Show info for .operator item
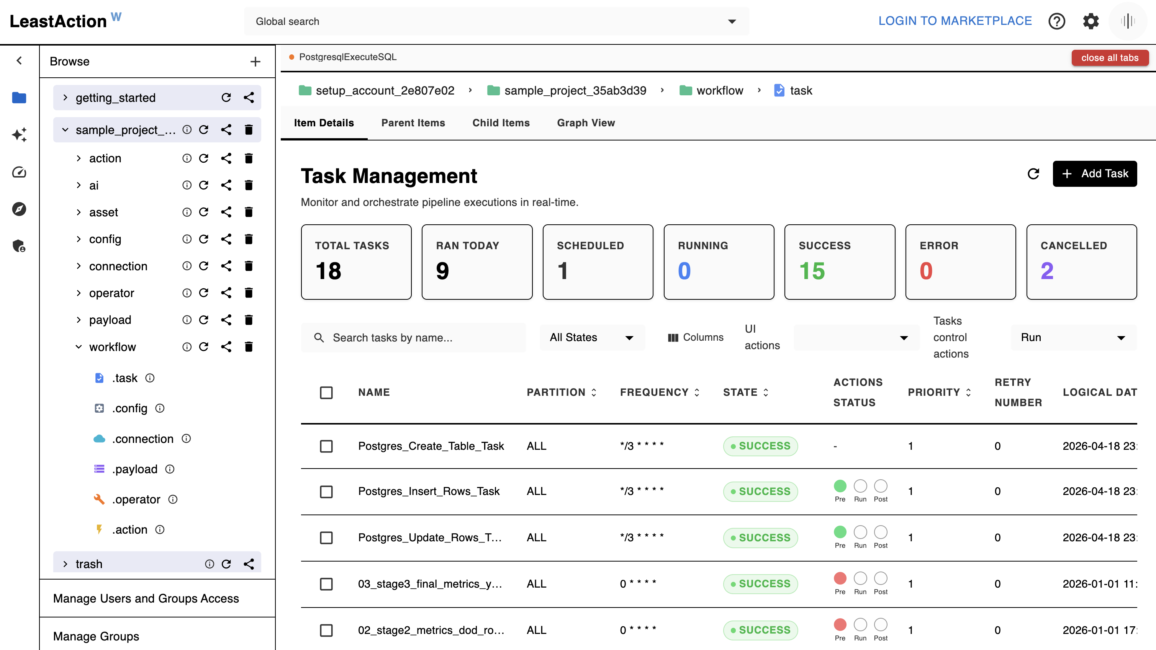The image size is (1156, 650). click(173, 499)
